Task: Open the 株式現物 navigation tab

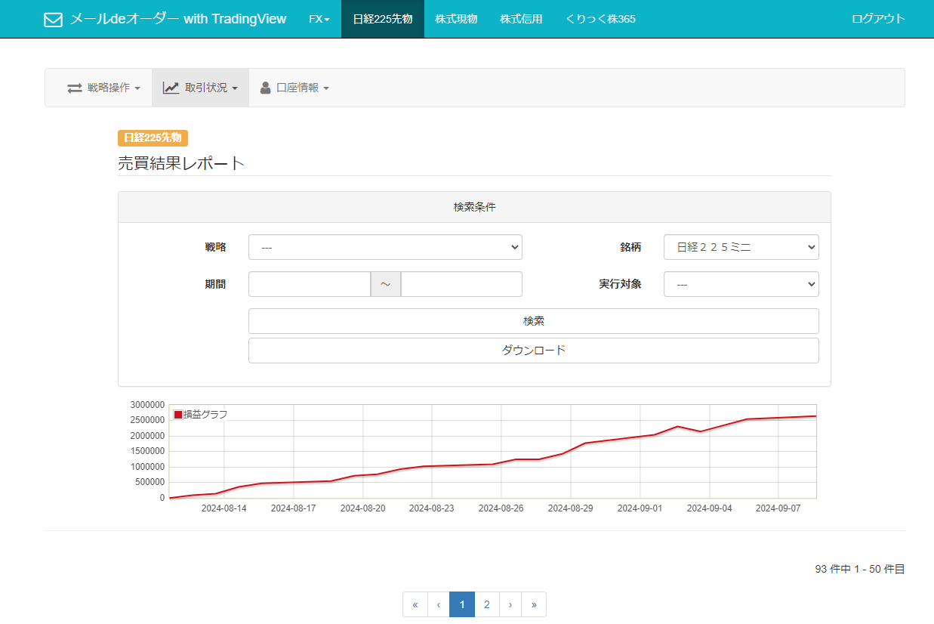Action: point(456,19)
